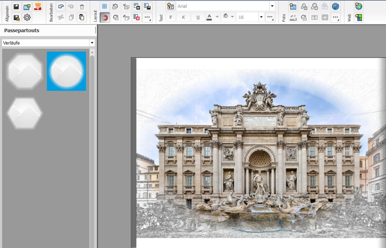
Task: Select the hexagon passepartout thumbnail
Action: point(24,113)
